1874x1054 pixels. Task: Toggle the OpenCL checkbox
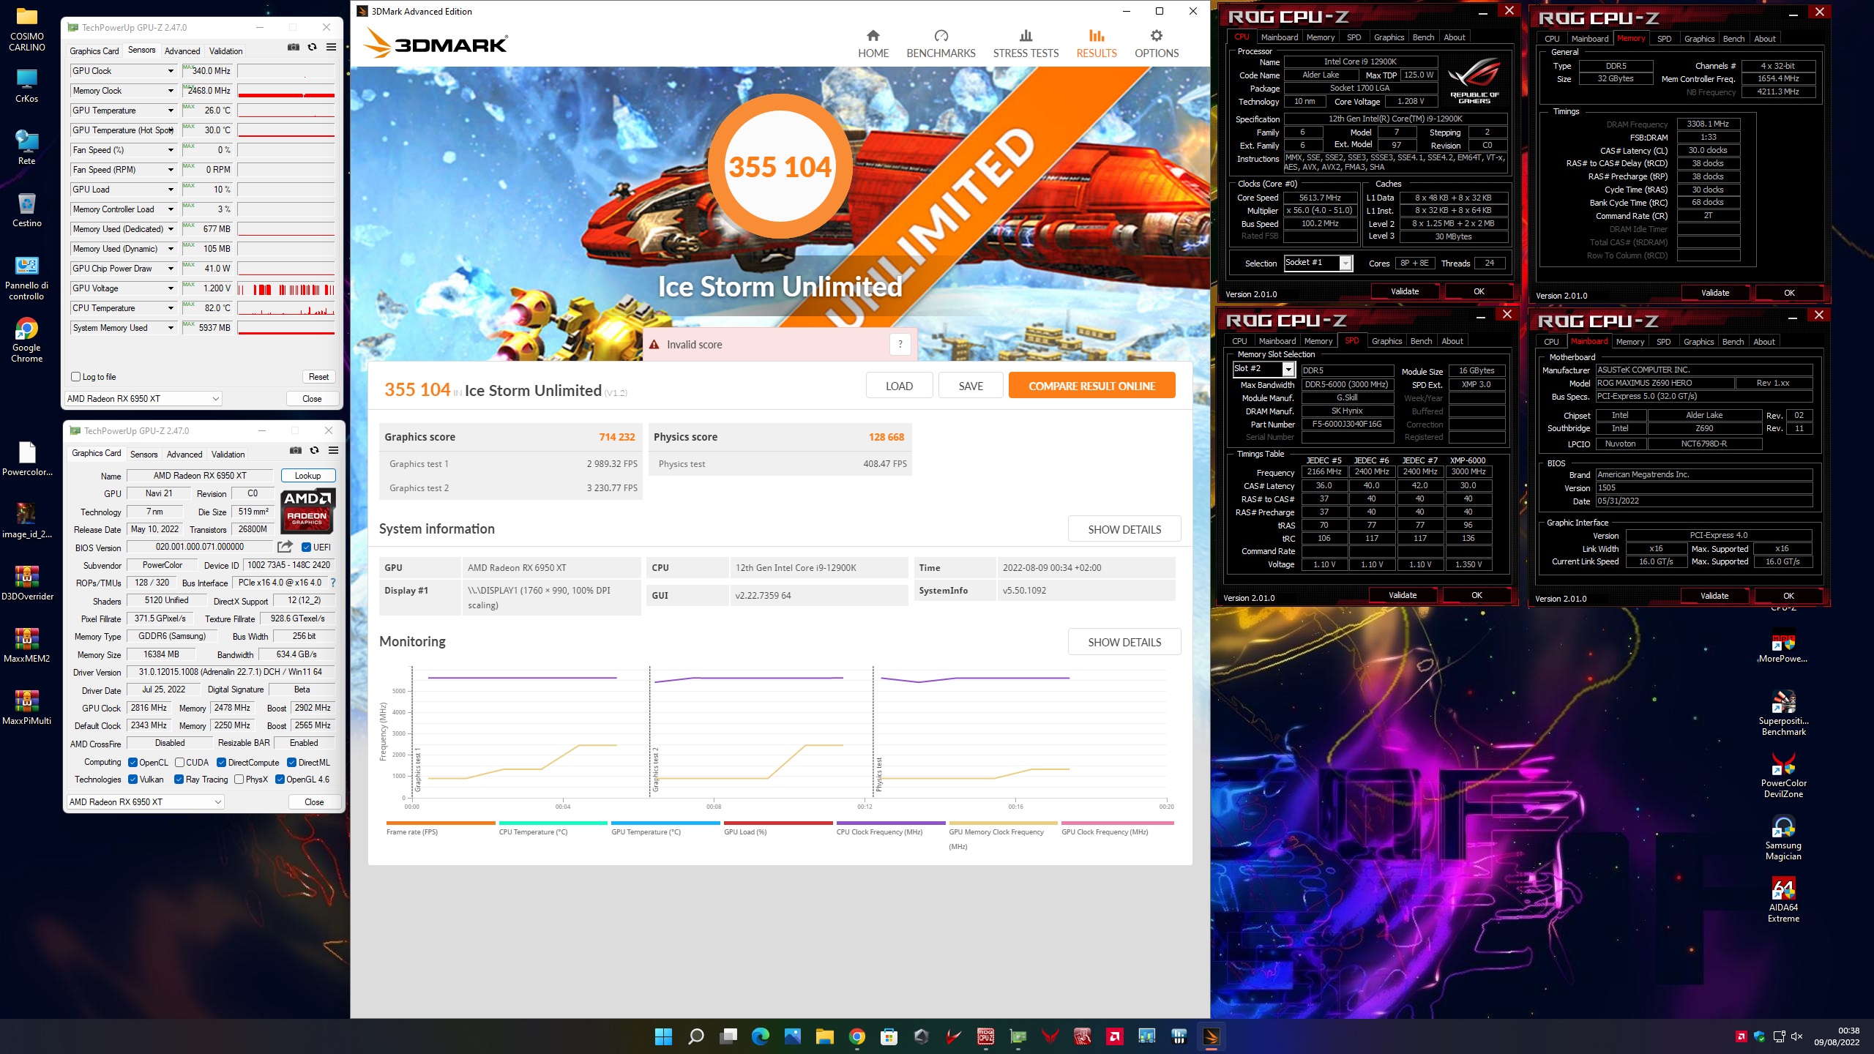[132, 762]
